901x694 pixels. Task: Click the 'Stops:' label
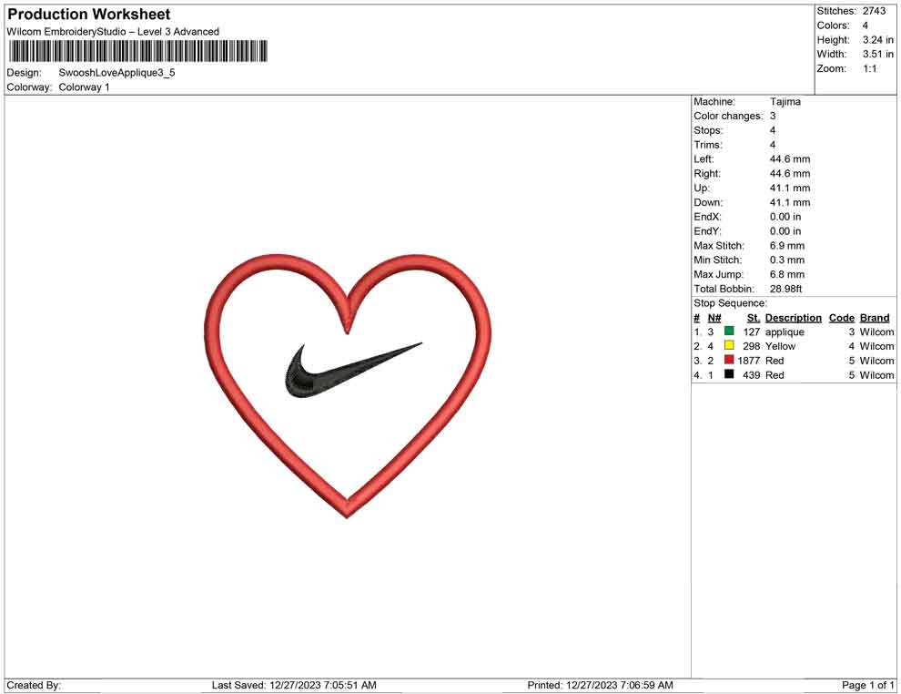pyautogui.click(x=708, y=130)
